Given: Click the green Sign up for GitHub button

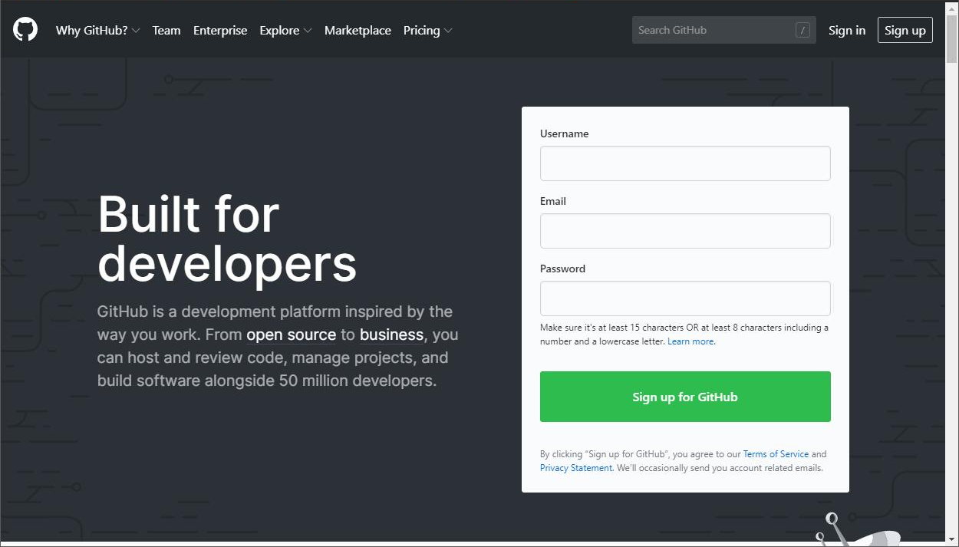Looking at the screenshot, I should pos(685,397).
